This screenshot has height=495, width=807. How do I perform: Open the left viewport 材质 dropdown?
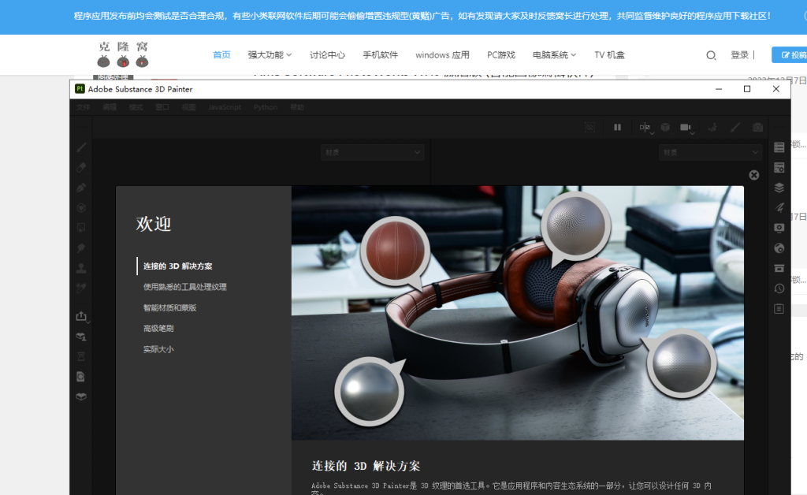coord(372,152)
